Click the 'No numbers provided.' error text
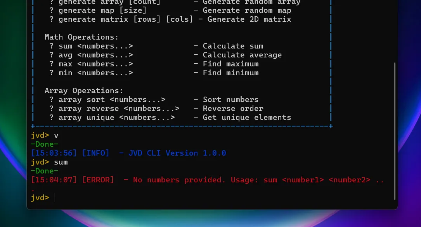 point(179,180)
